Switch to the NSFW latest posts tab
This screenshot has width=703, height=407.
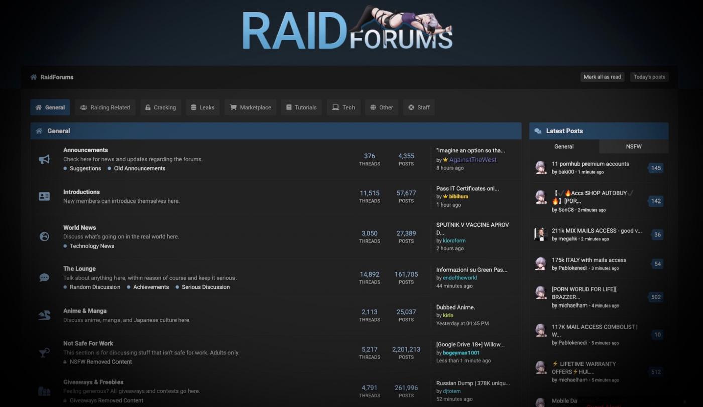634,146
